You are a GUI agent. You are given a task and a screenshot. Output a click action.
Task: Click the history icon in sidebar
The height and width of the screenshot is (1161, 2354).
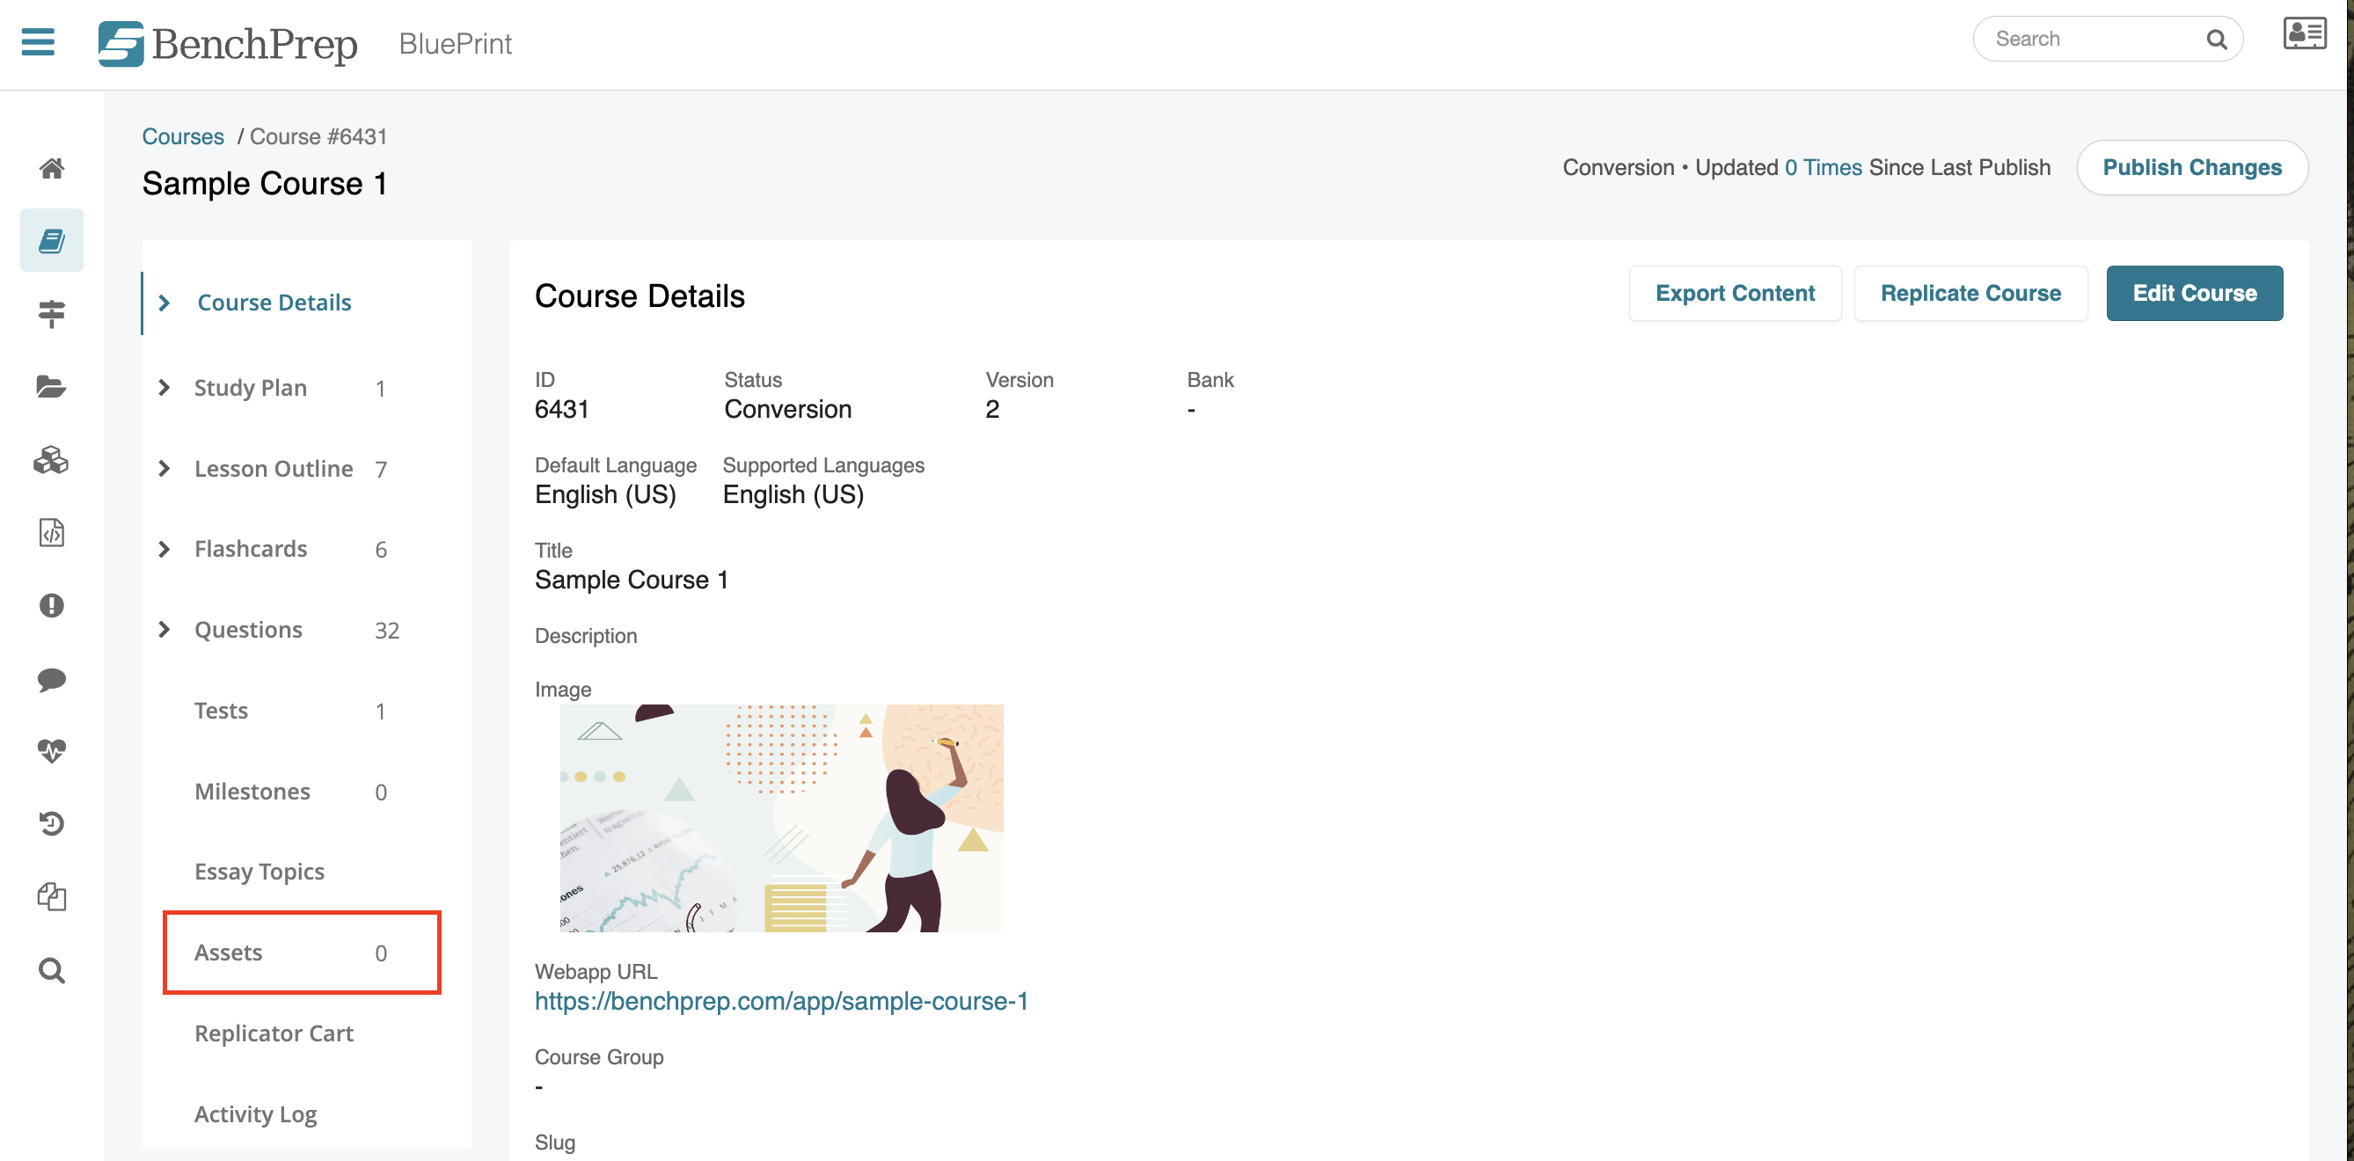coord(52,822)
